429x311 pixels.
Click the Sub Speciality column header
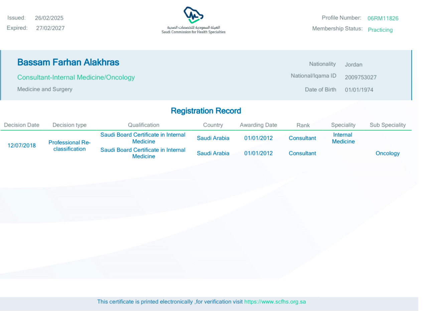pos(388,125)
